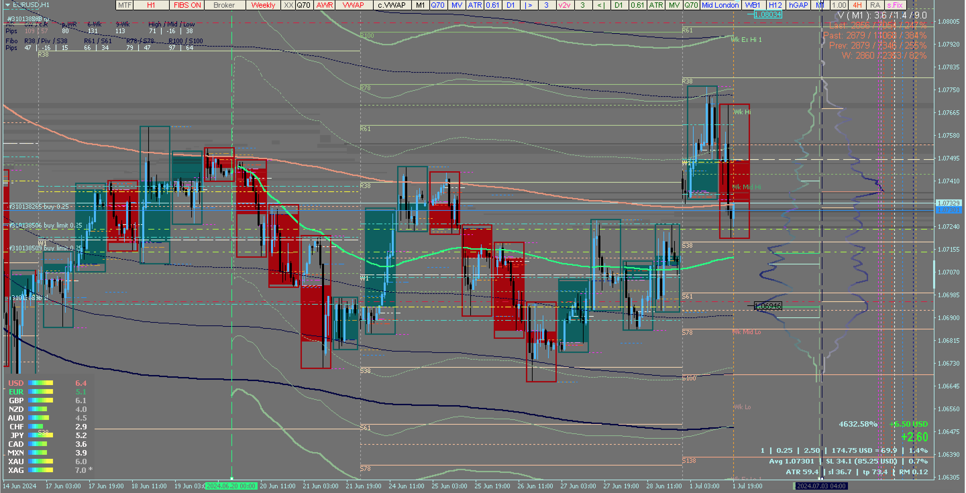Image resolution: width=966 pixels, height=493 pixels.
Task: Click the RA toolbar button
Action: 875,5
